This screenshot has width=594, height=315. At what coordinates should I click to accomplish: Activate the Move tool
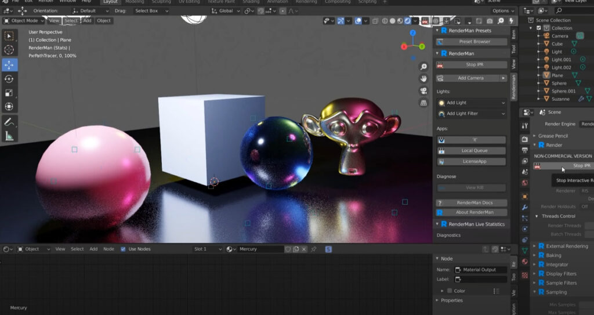[9, 65]
